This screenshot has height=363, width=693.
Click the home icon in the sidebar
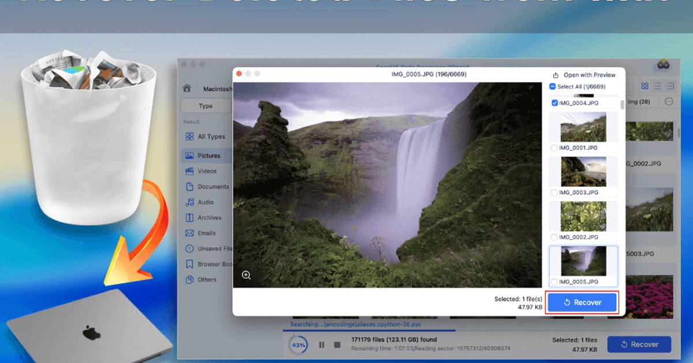[187, 89]
